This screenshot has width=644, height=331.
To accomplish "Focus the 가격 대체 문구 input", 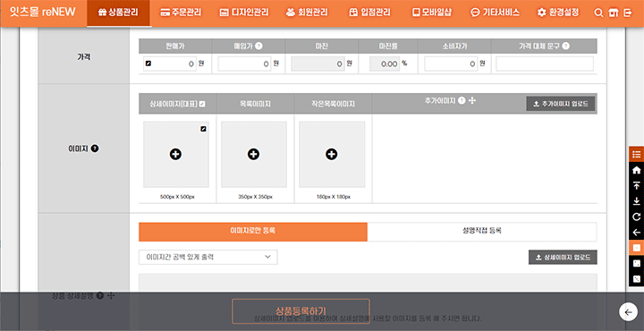I will pos(545,64).
